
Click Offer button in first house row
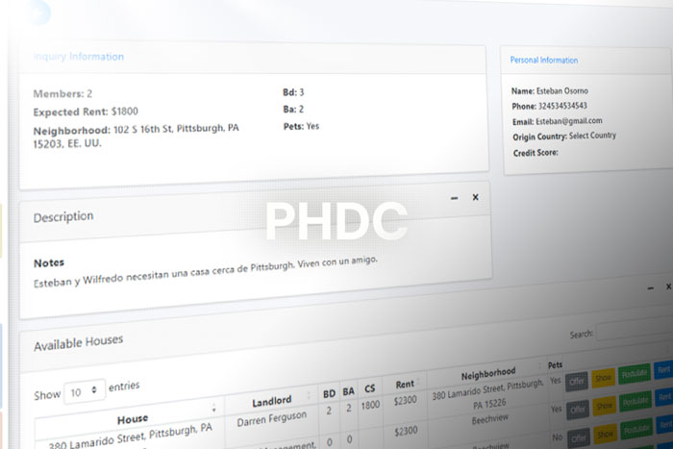pyautogui.click(x=577, y=379)
